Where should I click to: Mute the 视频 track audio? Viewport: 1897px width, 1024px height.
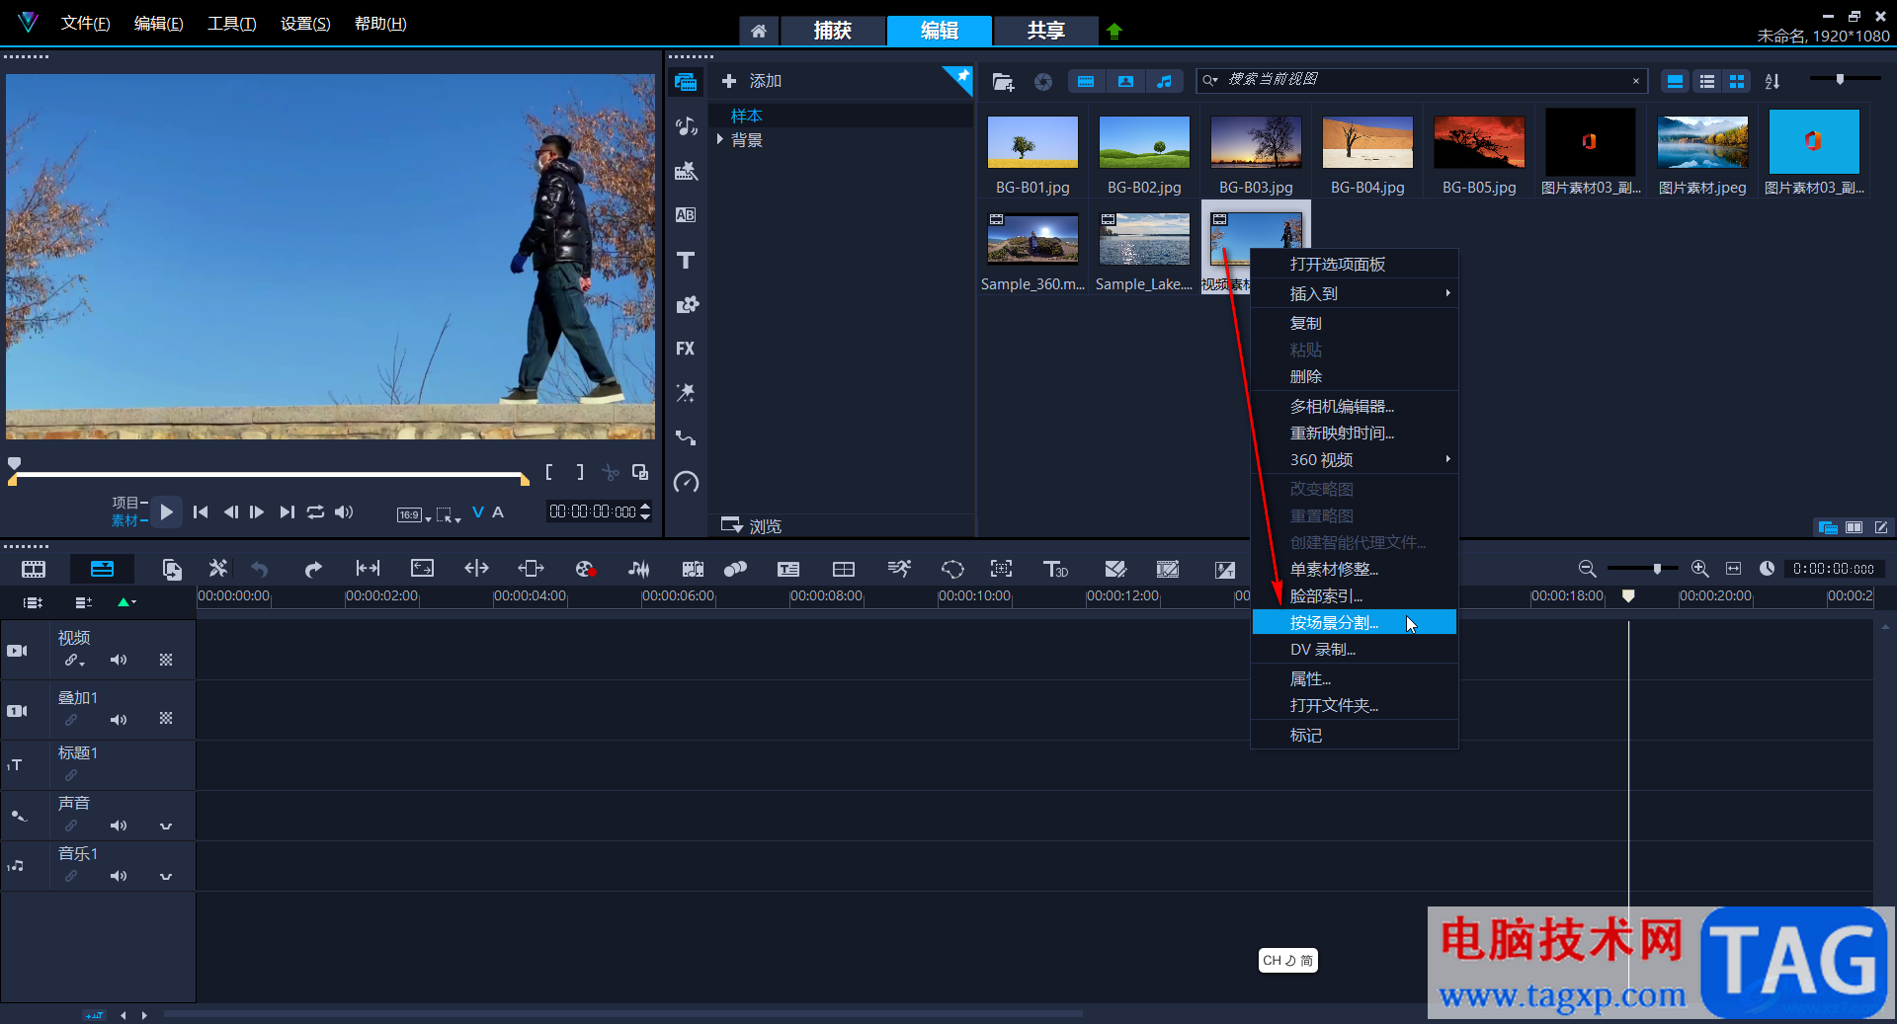click(x=119, y=660)
